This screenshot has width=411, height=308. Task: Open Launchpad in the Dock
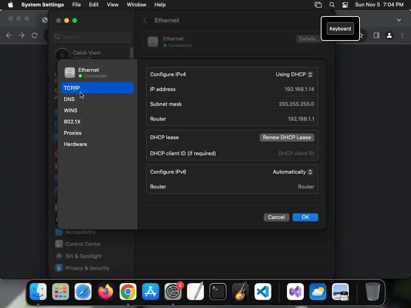coord(61,292)
